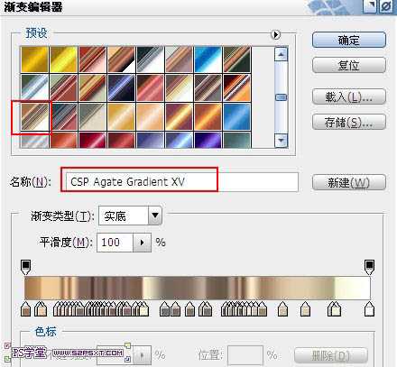Click 新建(W) to create new gradient
Image resolution: width=397 pixels, height=367 pixels.
click(x=349, y=182)
